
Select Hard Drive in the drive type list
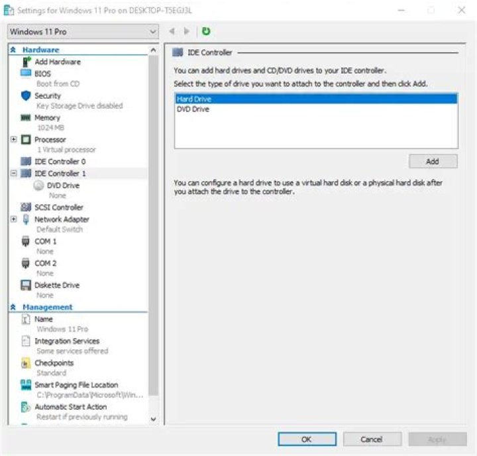(317, 99)
